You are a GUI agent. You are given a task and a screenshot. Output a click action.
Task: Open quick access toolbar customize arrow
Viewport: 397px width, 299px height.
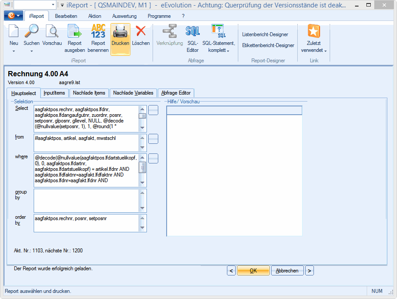(62, 5)
